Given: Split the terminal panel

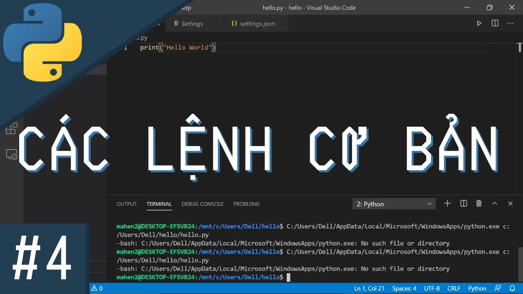Looking at the screenshot, I should [x=463, y=203].
